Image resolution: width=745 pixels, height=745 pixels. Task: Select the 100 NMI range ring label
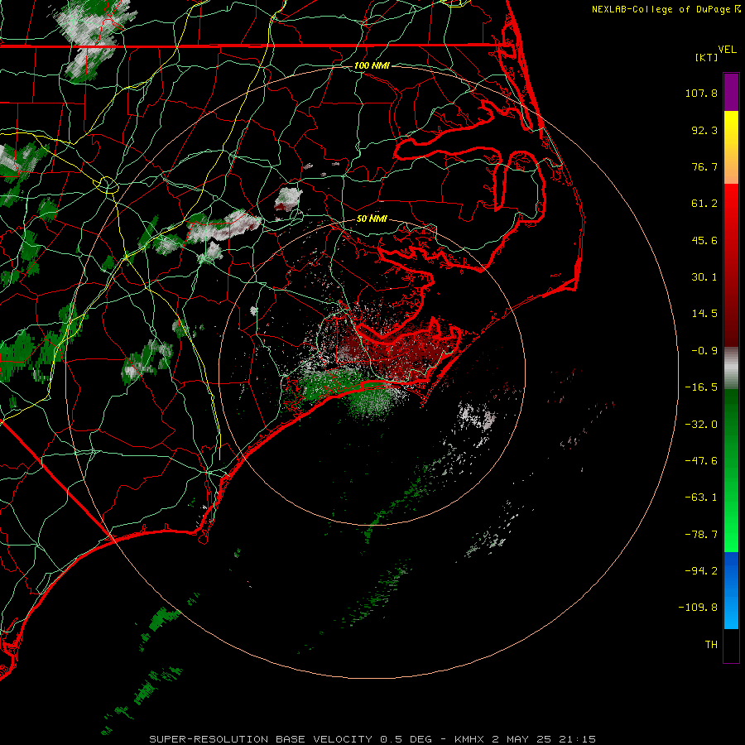coord(372,65)
